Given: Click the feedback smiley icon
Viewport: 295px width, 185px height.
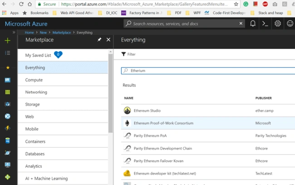Looking at the screenshot, I should [290, 24].
